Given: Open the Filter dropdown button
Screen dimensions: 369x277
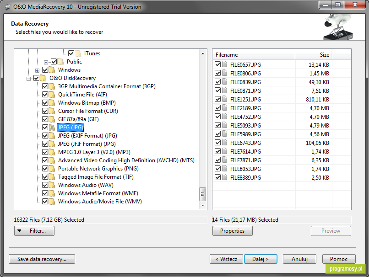Looking at the screenshot, I should point(34,231).
